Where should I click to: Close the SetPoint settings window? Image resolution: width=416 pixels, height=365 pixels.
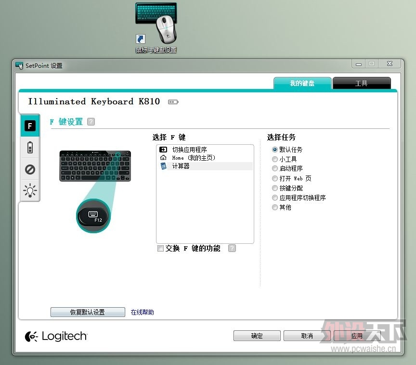[390, 63]
